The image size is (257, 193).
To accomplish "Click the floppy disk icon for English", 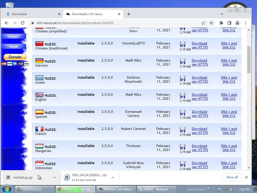I will pyautogui.click(x=182, y=95).
